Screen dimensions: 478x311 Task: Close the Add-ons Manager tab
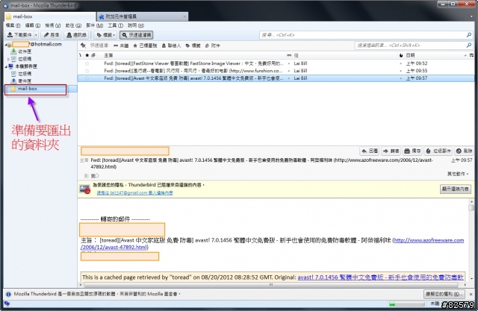click(184, 16)
